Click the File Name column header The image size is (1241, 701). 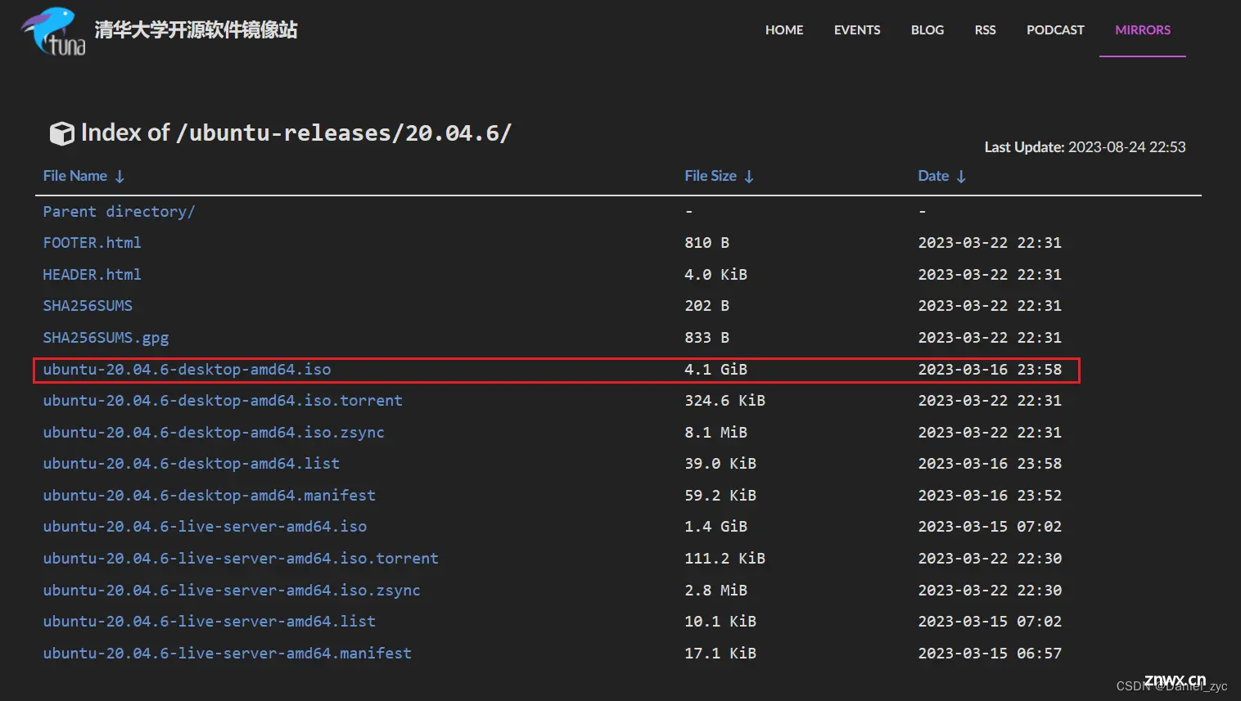[x=75, y=176]
